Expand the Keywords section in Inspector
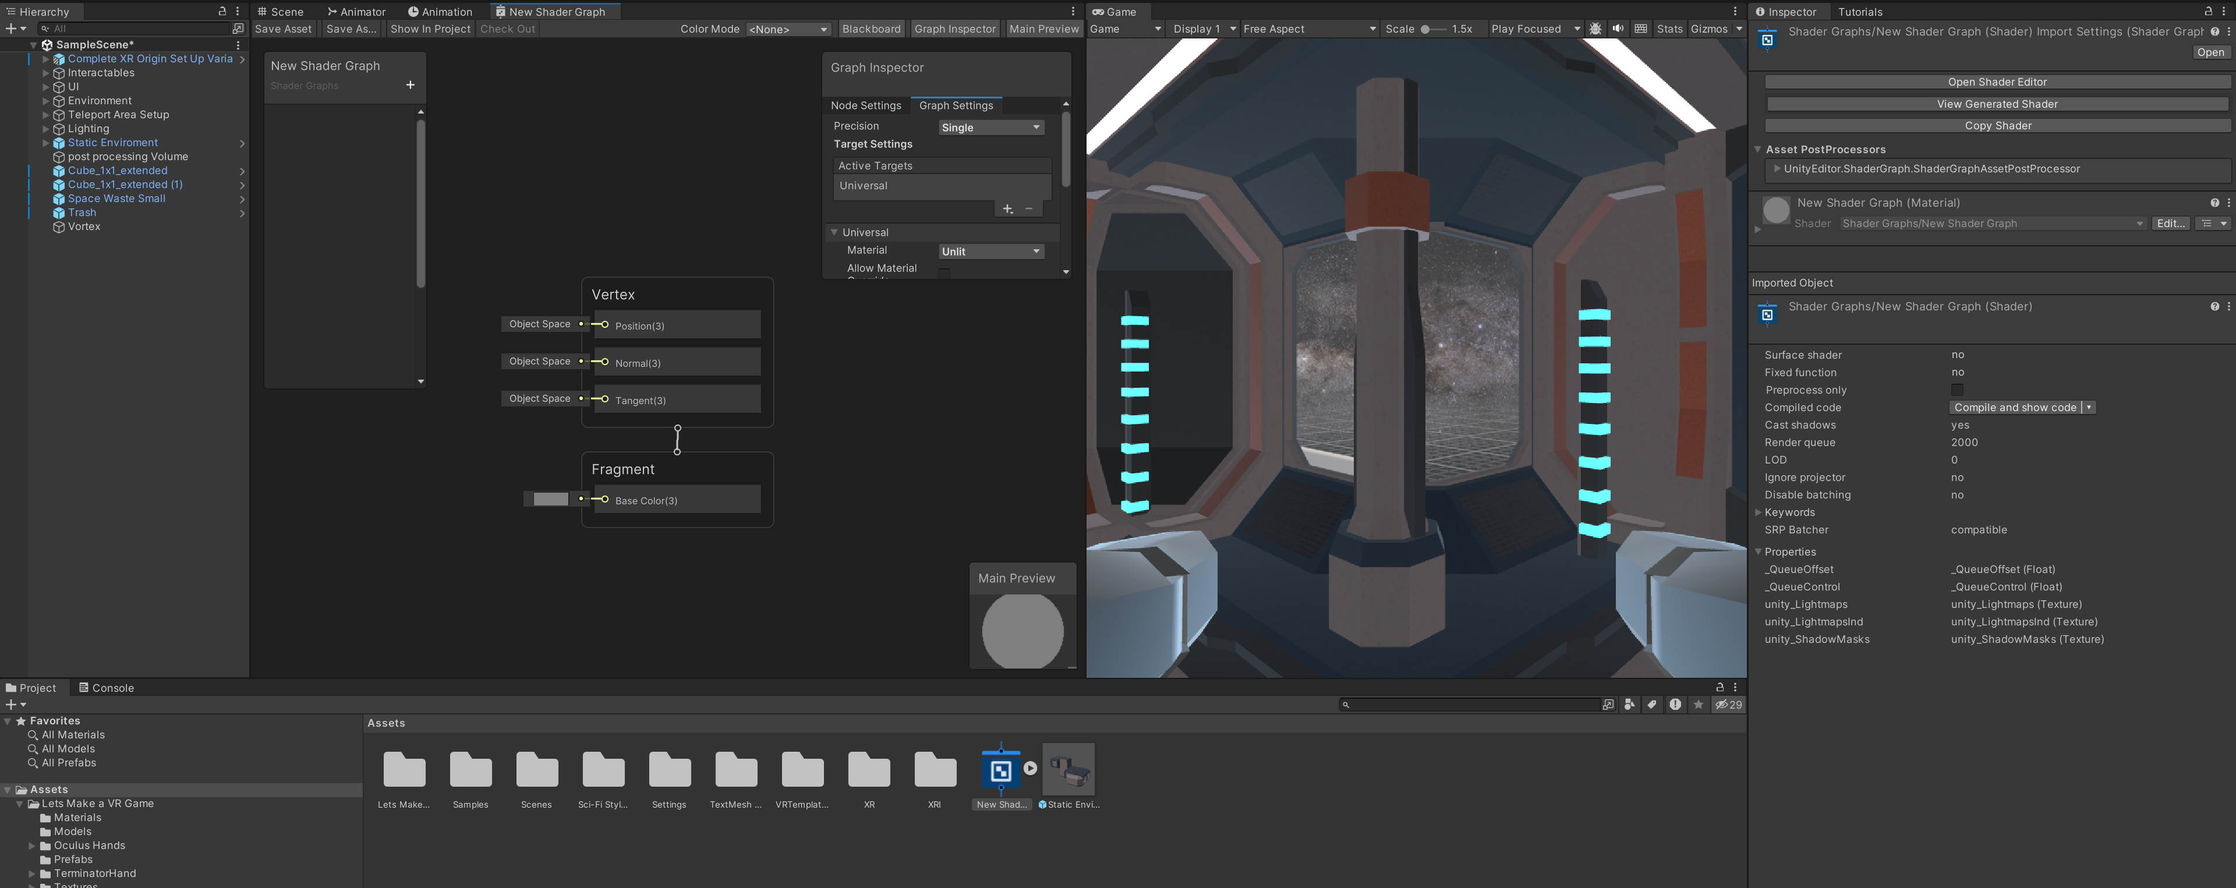This screenshot has height=888, width=2236. point(1759,512)
